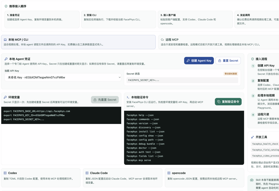Select the opencode client card
Image resolution: width=279 pixels, height=191 pixels.
204,178
